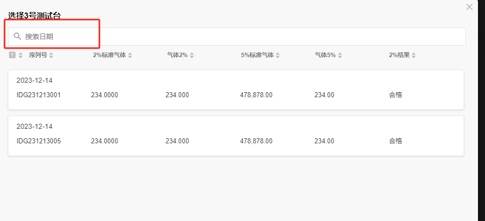
Task: Click the 选择3号测试台 dialog title
Action: click(x=34, y=16)
